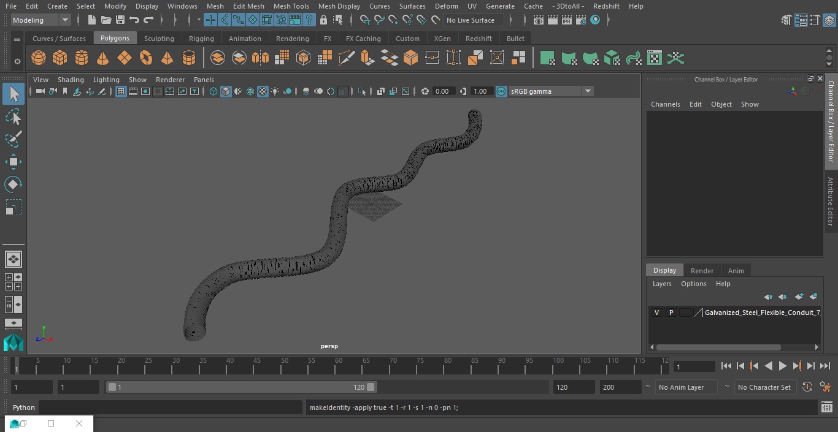
Task: Open shelf settings gear icon
Action: [17, 61]
